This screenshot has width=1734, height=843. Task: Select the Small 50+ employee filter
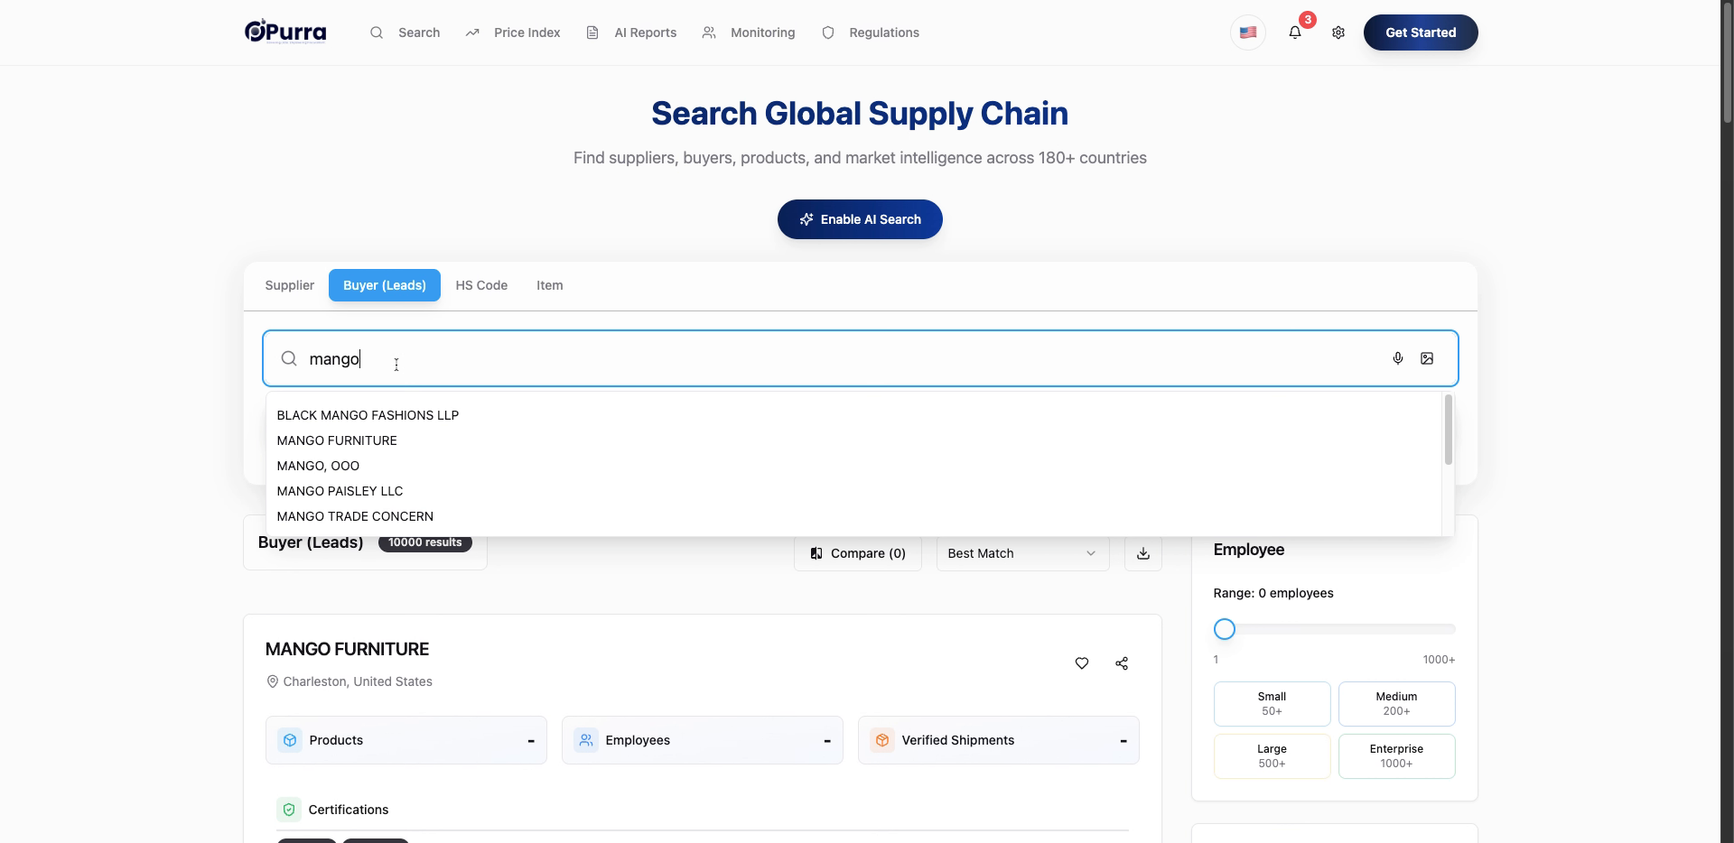1272,704
